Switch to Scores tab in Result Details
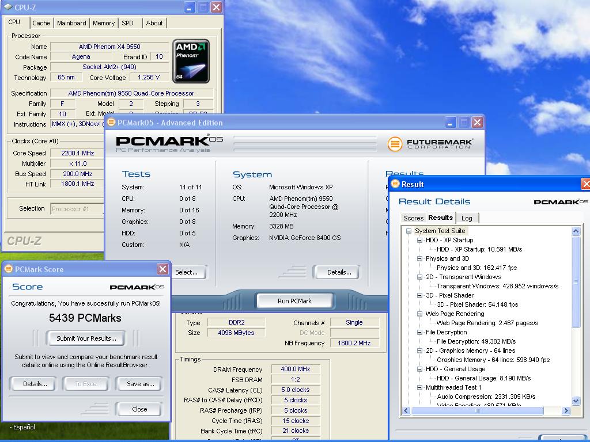 pos(413,218)
